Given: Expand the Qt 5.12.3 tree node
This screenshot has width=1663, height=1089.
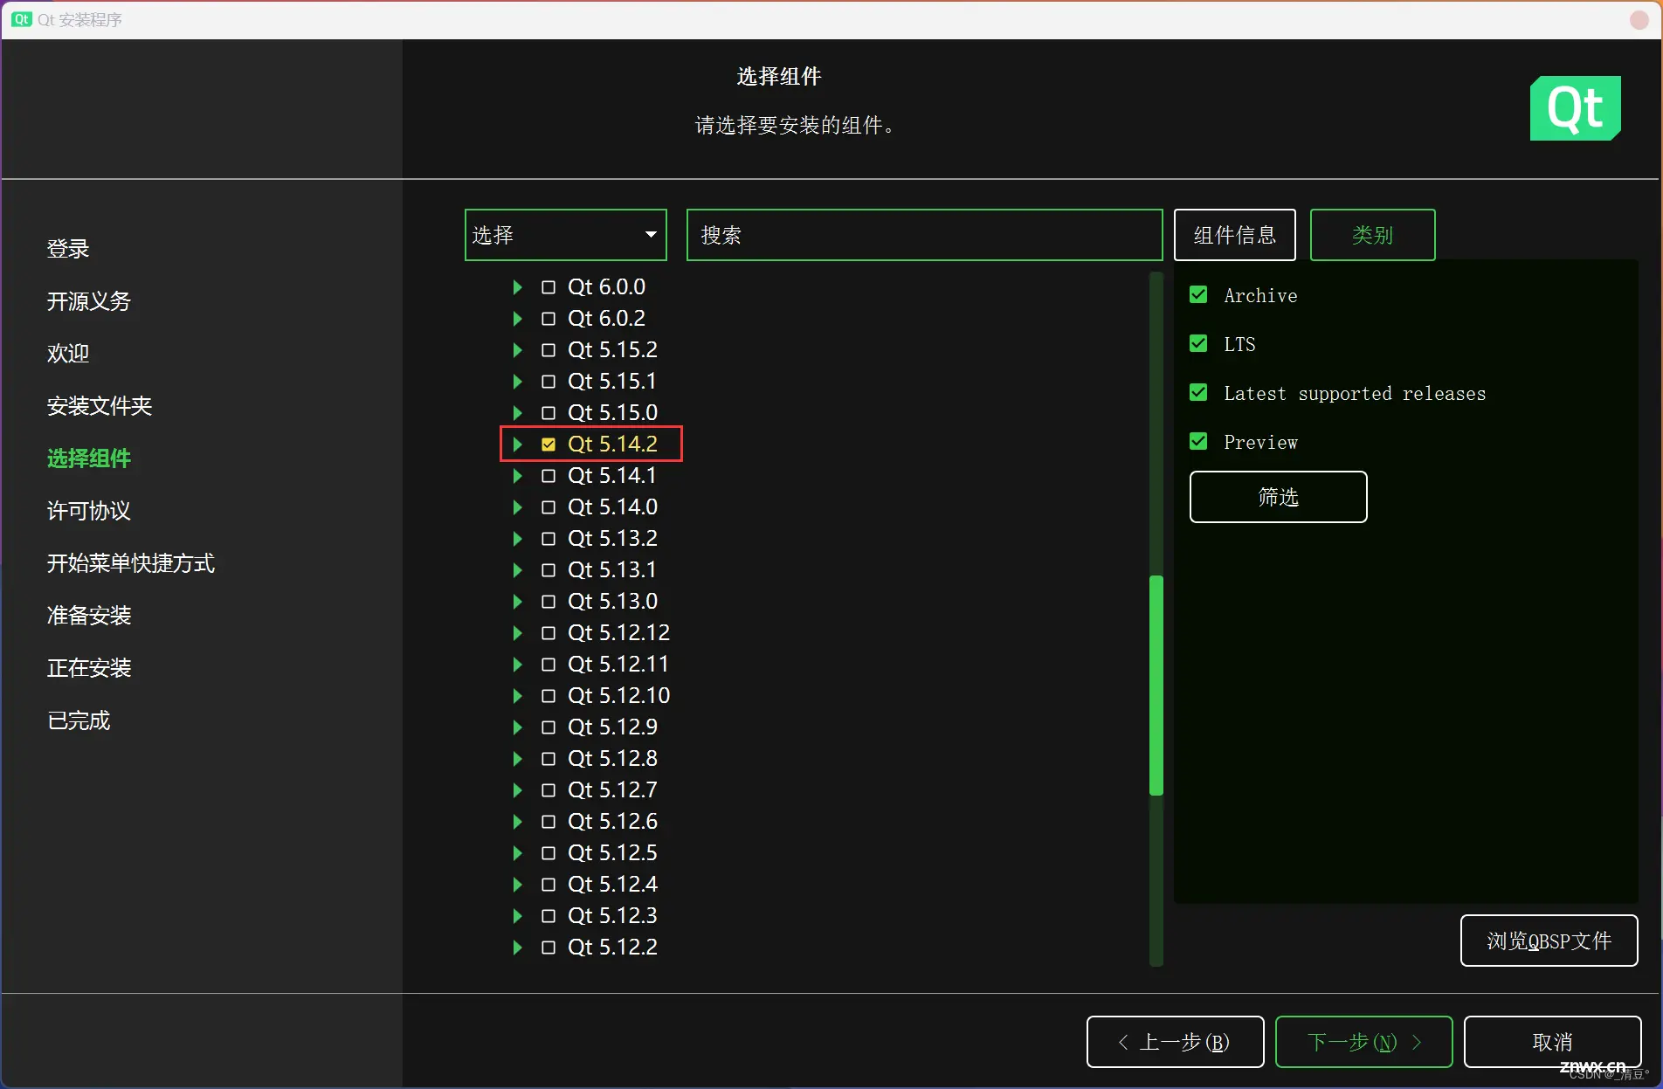Looking at the screenshot, I should [517, 916].
